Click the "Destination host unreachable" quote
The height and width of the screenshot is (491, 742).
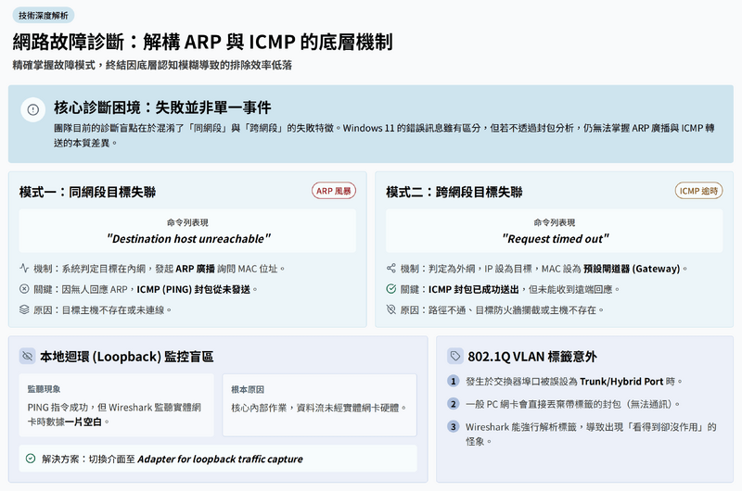click(188, 239)
